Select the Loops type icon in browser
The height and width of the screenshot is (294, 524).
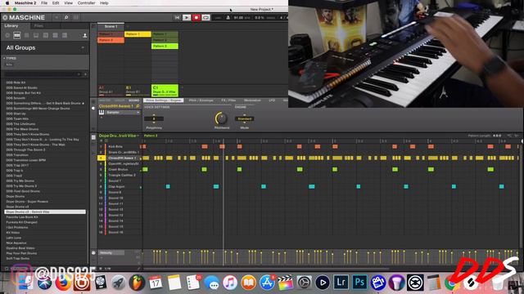click(55, 35)
